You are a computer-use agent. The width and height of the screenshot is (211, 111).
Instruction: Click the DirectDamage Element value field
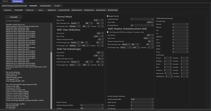[x=180, y=24]
